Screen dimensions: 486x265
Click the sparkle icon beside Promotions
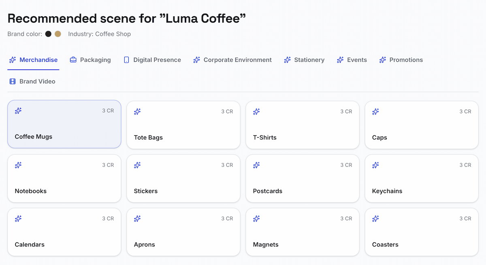coord(383,60)
